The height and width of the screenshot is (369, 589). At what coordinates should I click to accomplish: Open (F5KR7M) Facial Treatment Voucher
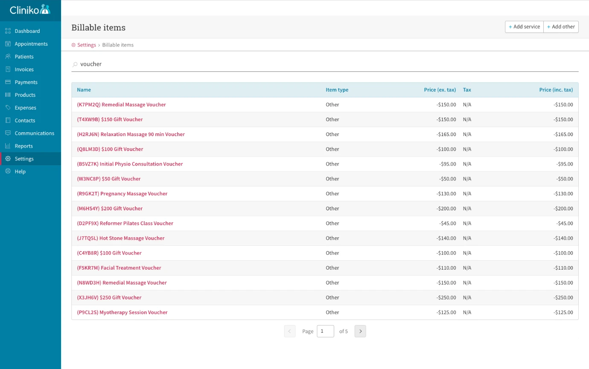pos(119,268)
